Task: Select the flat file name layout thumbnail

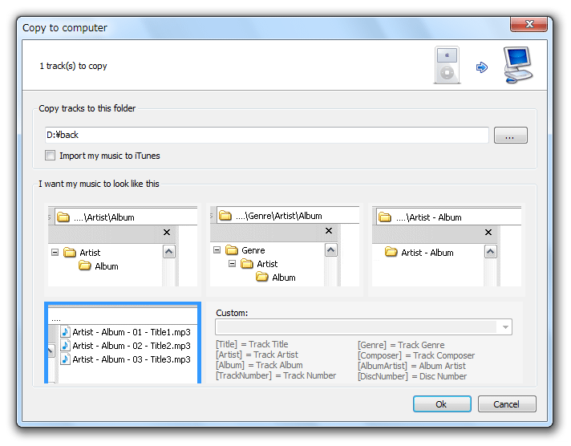Action: tap(123, 343)
